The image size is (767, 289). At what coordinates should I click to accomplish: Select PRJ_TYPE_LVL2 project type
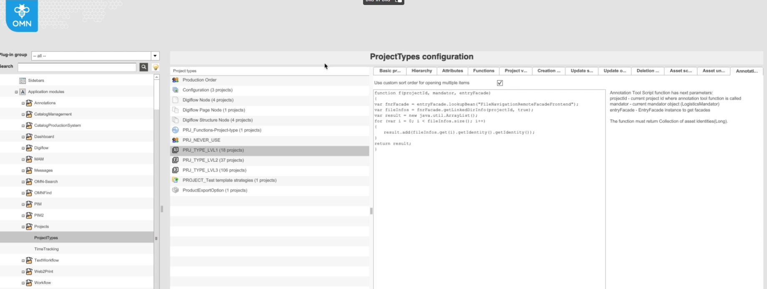(x=213, y=160)
